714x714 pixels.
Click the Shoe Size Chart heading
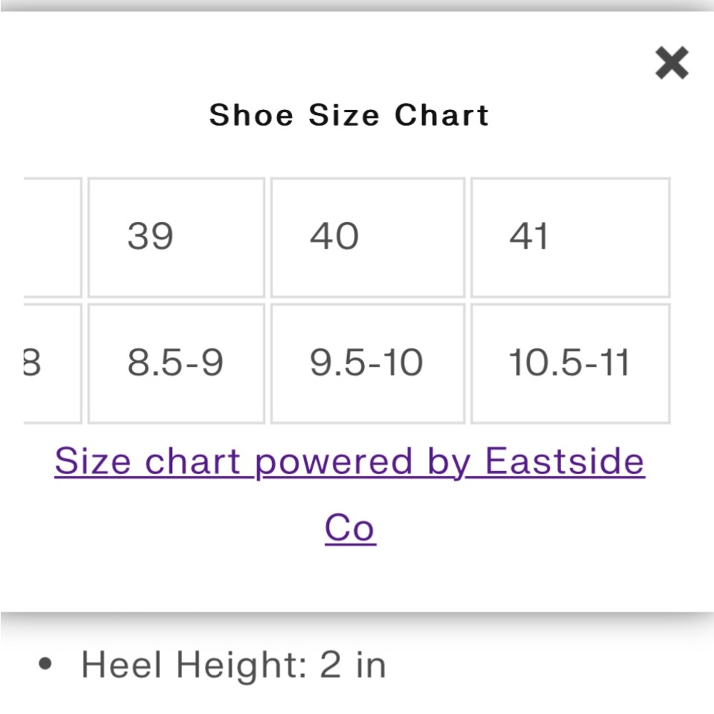click(x=349, y=115)
